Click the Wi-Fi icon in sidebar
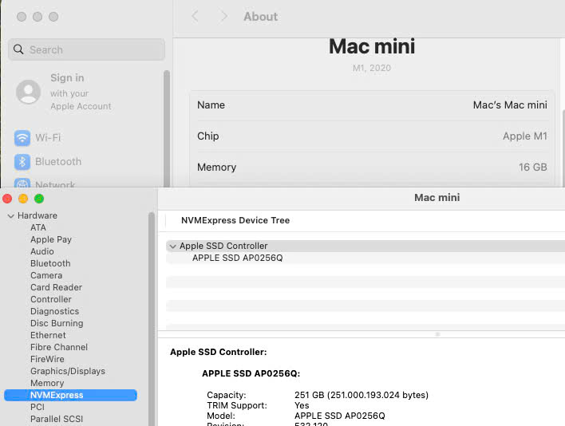The image size is (565, 426). click(22, 138)
